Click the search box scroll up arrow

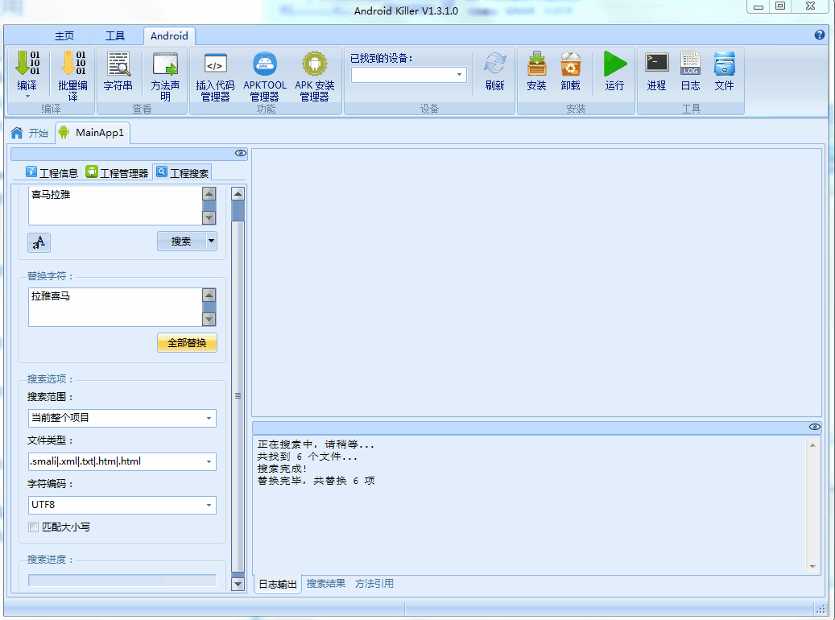pos(209,193)
